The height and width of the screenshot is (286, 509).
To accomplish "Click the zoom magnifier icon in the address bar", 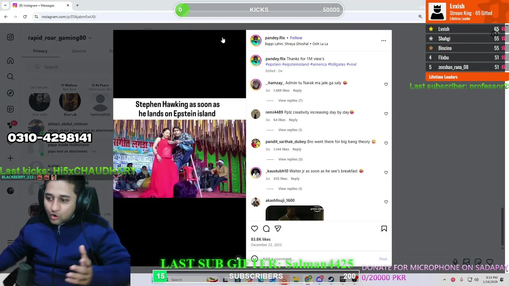I will coord(420,17).
